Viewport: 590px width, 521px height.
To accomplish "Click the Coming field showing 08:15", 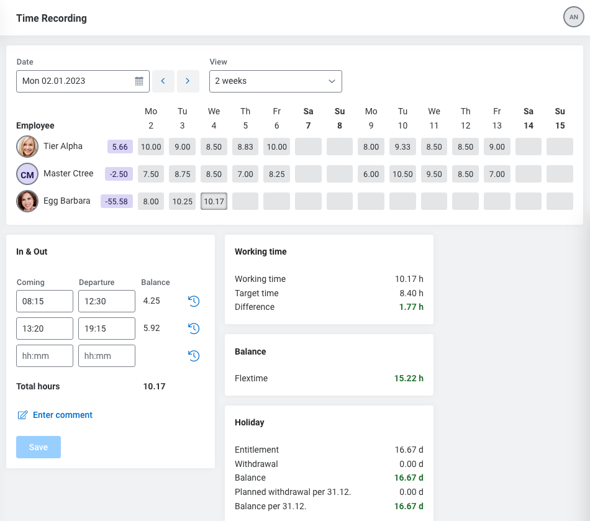I will [45, 301].
